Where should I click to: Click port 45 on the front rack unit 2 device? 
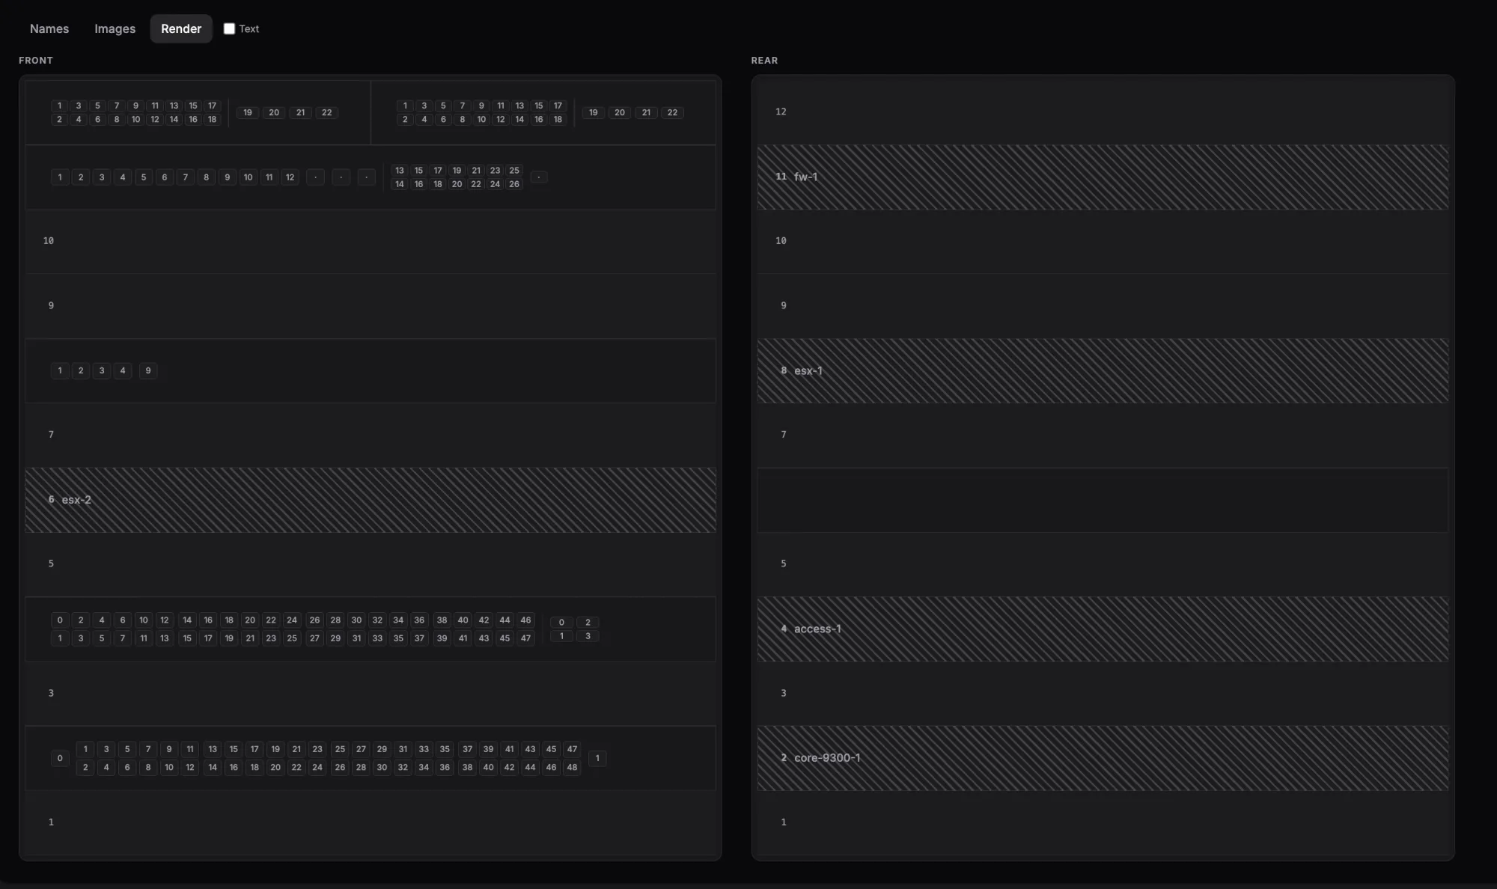(551, 749)
